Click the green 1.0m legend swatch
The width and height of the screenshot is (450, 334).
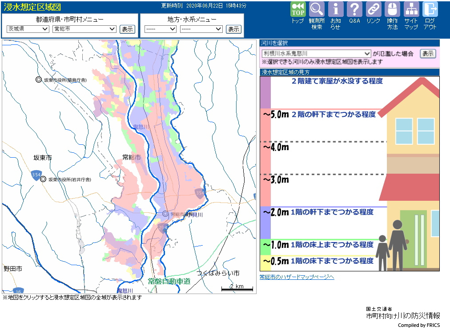265,247
